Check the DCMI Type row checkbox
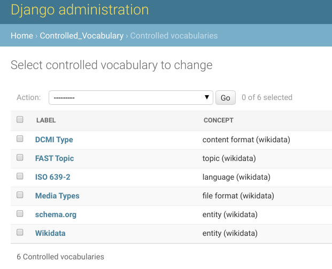This screenshot has width=332, height=269. tap(20, 139)
